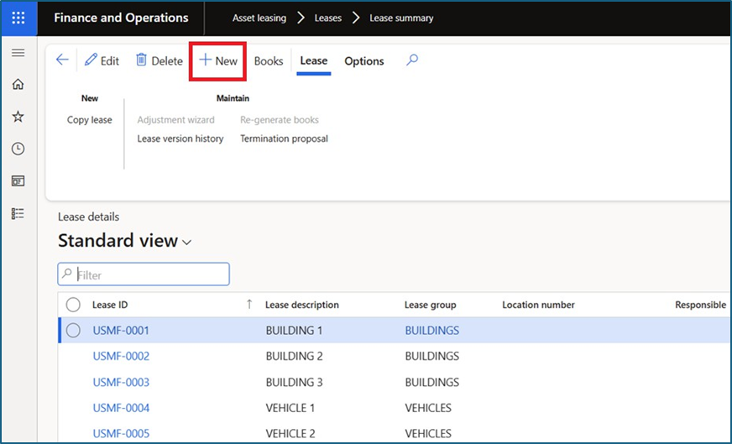Switch to the Options tab
The width and height of the screenshot is (732, 444).
tap(363, 61)
